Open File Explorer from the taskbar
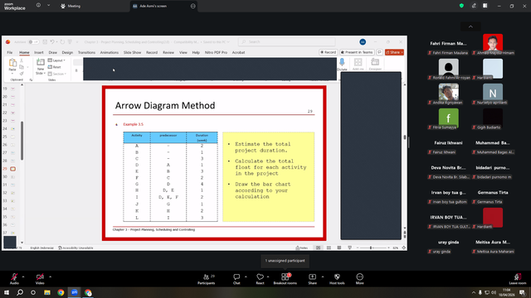The height and width of the screenshot is (298, 531). pos(47,292)
